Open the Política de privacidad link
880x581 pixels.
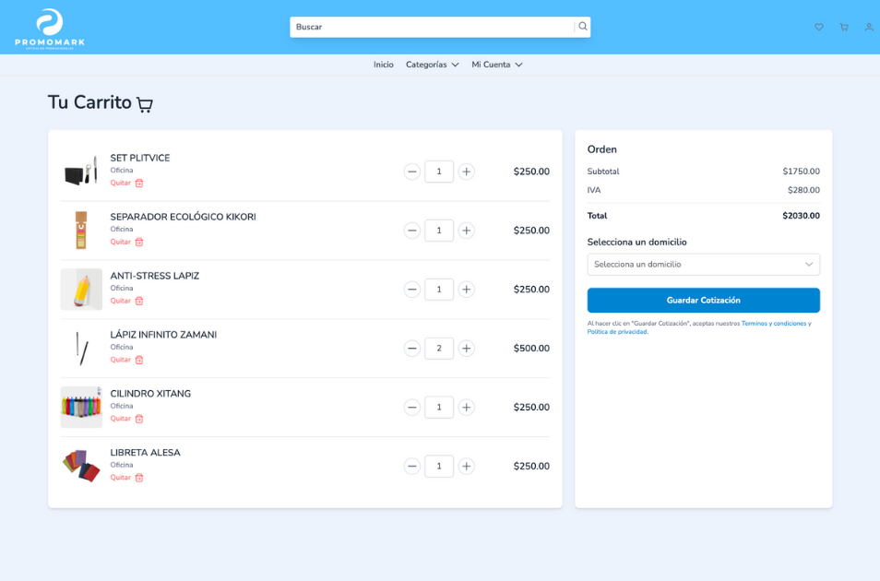tap(617, 332)
